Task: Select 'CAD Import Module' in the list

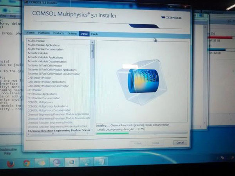Action: tap(39, 78)
